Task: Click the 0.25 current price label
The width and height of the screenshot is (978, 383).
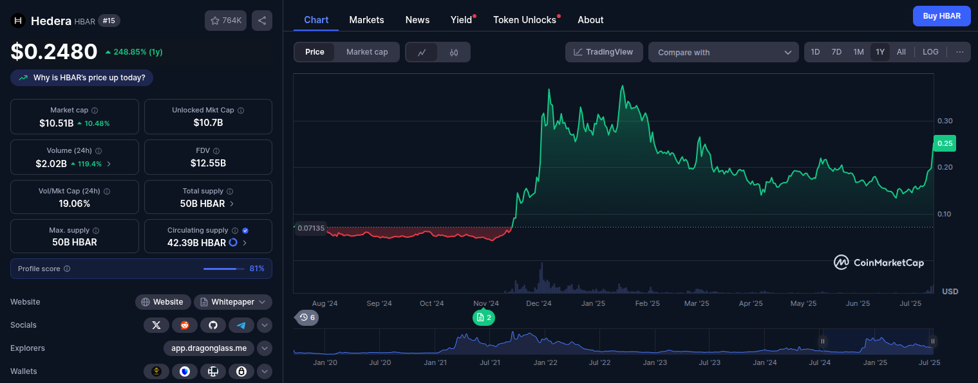Action: 945,143
